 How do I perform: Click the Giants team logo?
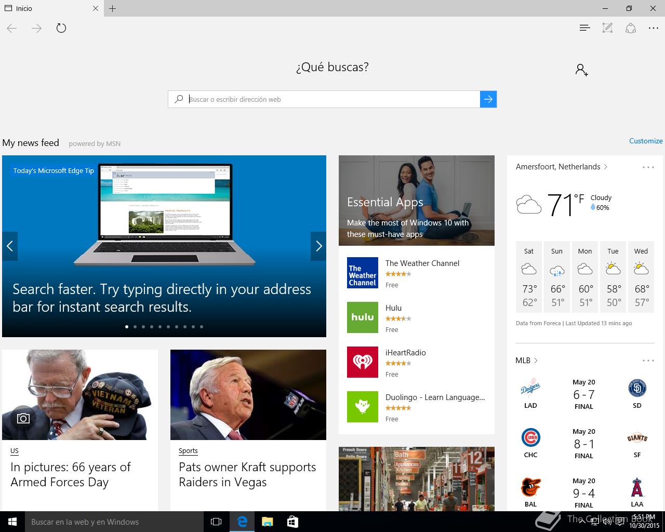pos(637,438)
